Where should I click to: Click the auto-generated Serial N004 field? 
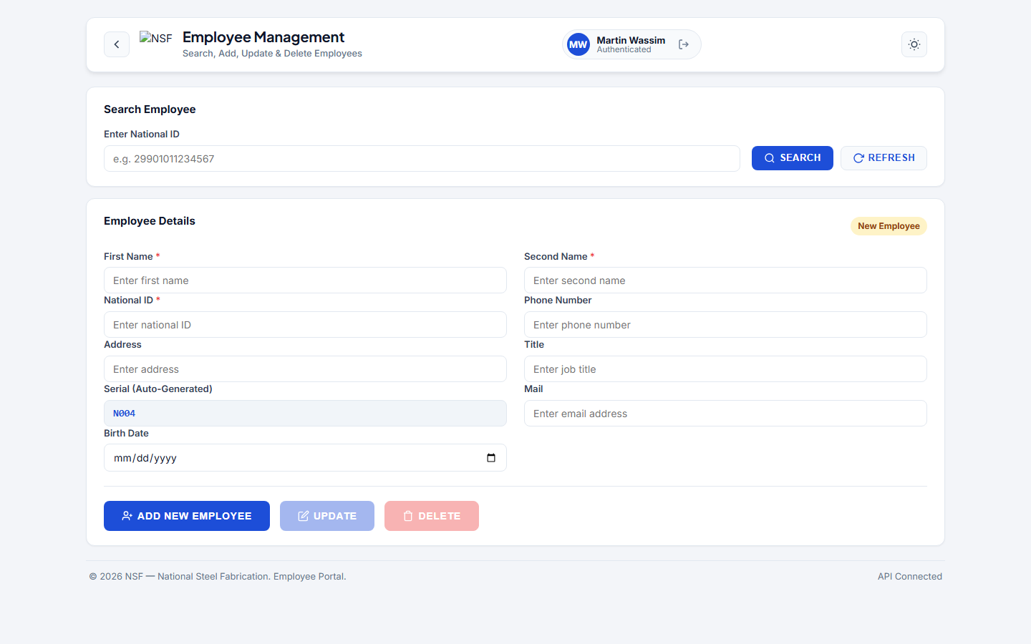coord(305,414)
